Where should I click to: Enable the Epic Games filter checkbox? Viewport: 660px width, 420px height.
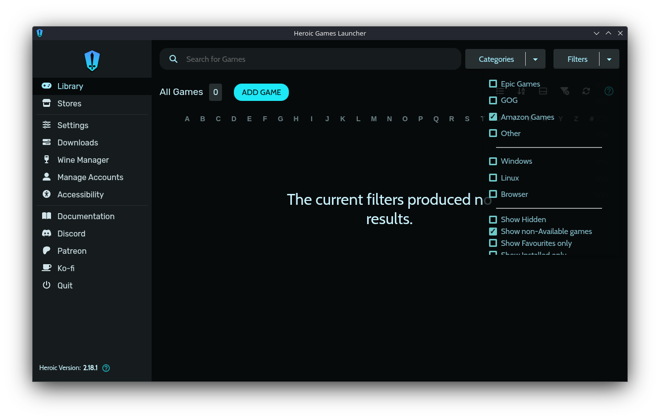[493, 84]
